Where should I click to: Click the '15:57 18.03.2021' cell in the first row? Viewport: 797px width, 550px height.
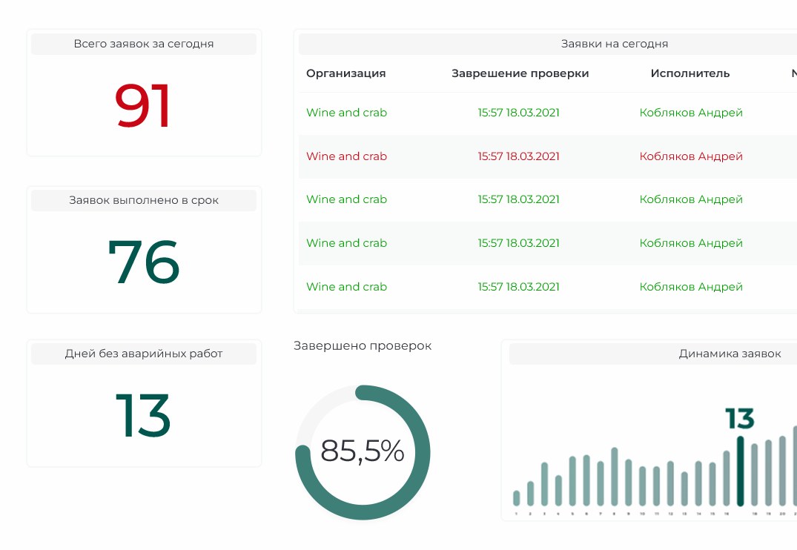click(518, 113)
